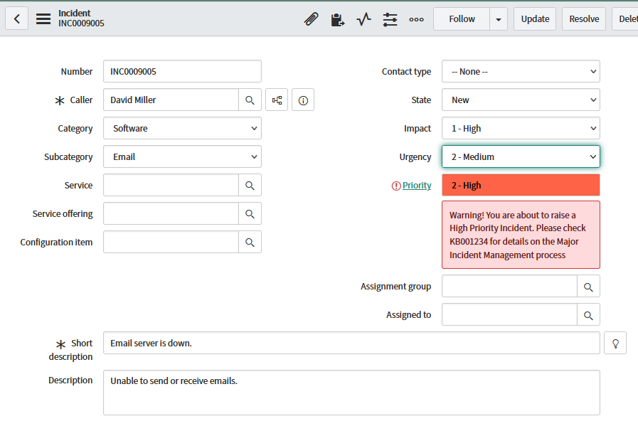Open the hamburger context menu

pos(43,18)
